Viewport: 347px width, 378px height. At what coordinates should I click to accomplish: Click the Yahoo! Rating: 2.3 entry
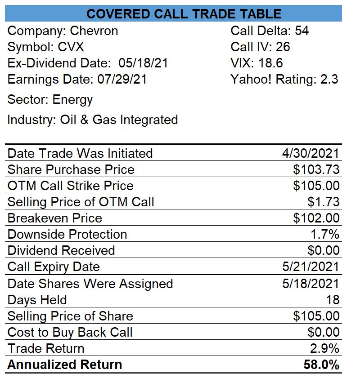(x=284, y=79)
